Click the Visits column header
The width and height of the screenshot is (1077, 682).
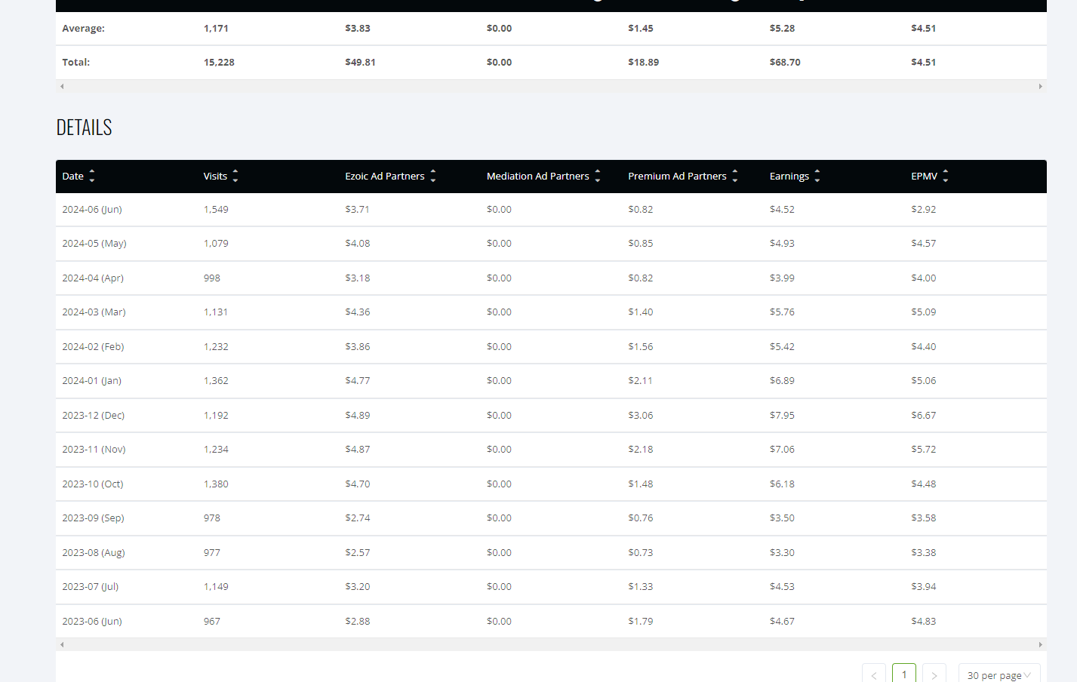coord(215,177)
